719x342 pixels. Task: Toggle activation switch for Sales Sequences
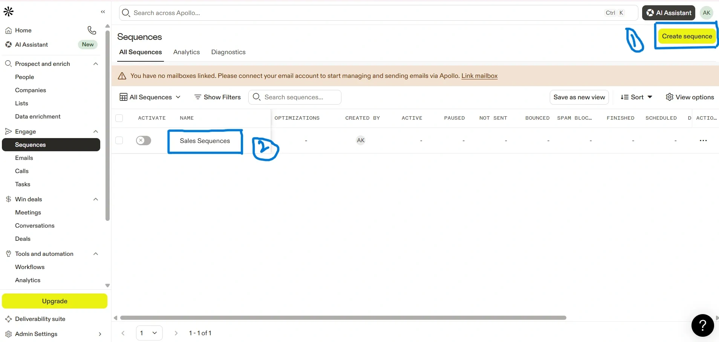coord(144,141)
